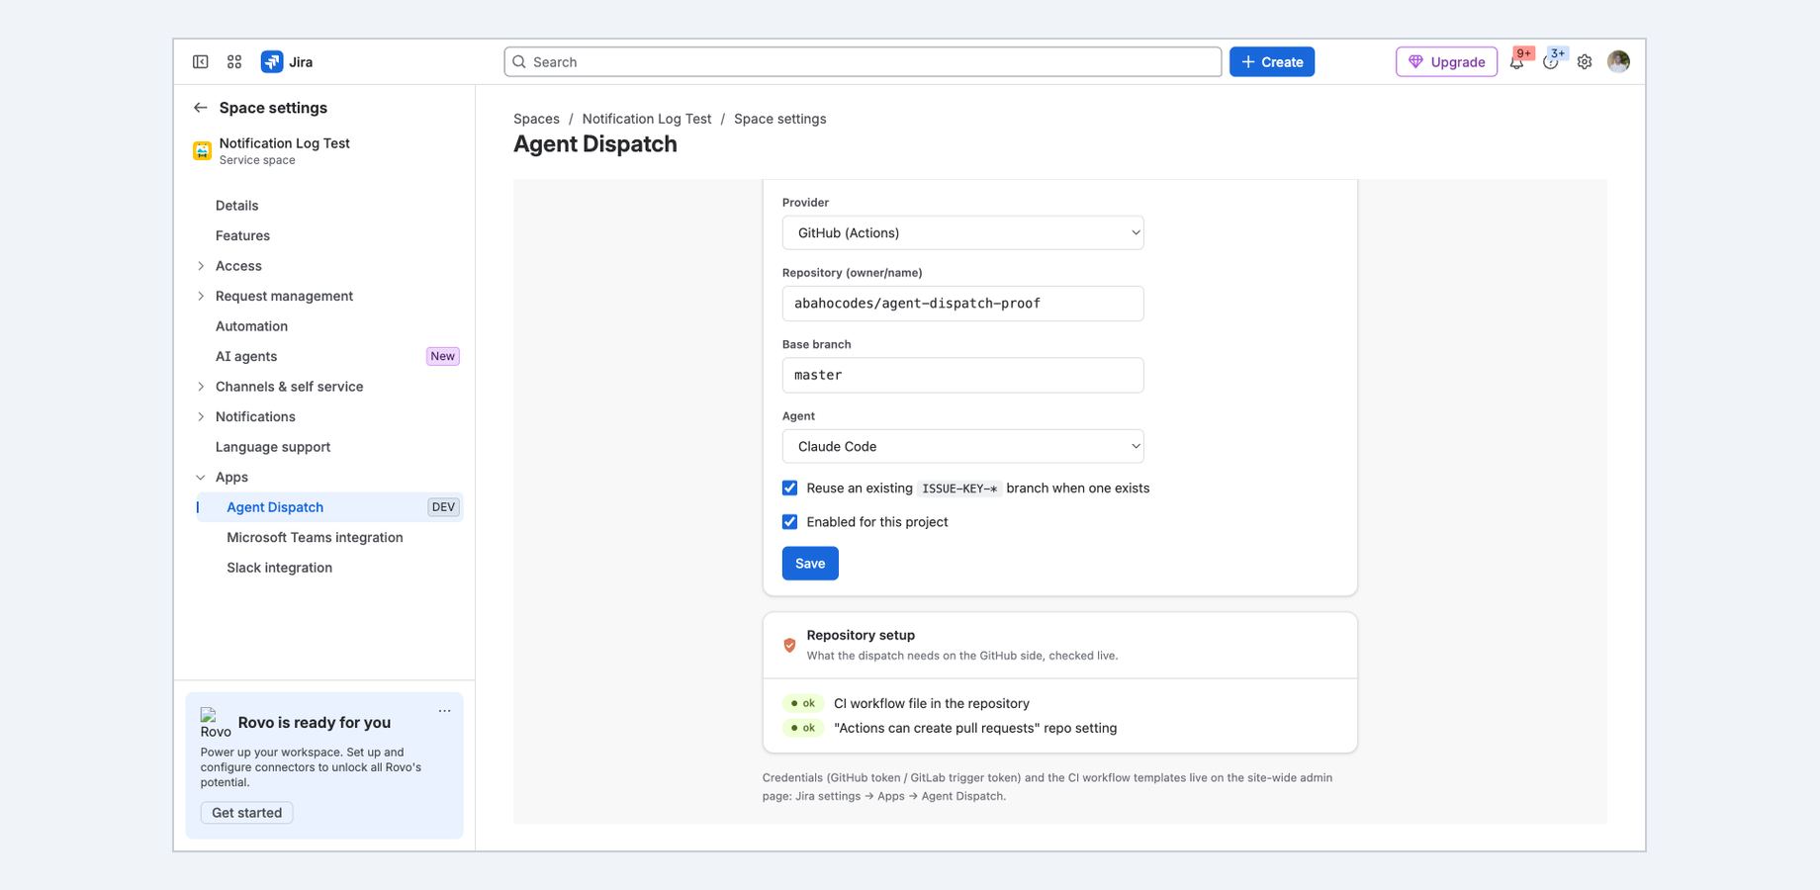Click the Save button
The width and height of the screenshot is (1820, 890).
(810, 564)
